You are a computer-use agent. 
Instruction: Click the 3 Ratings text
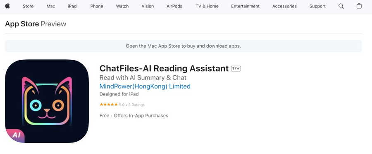pos(136,105)
